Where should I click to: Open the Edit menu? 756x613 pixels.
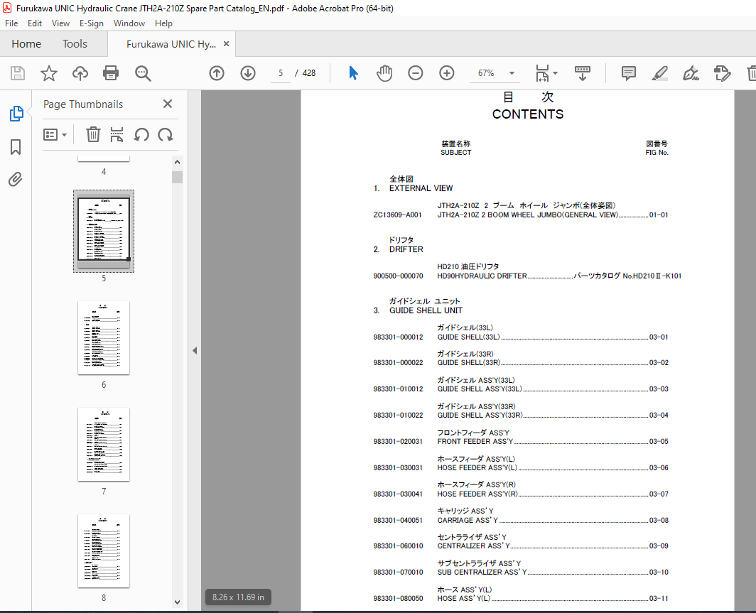click(x=35, y=23)
